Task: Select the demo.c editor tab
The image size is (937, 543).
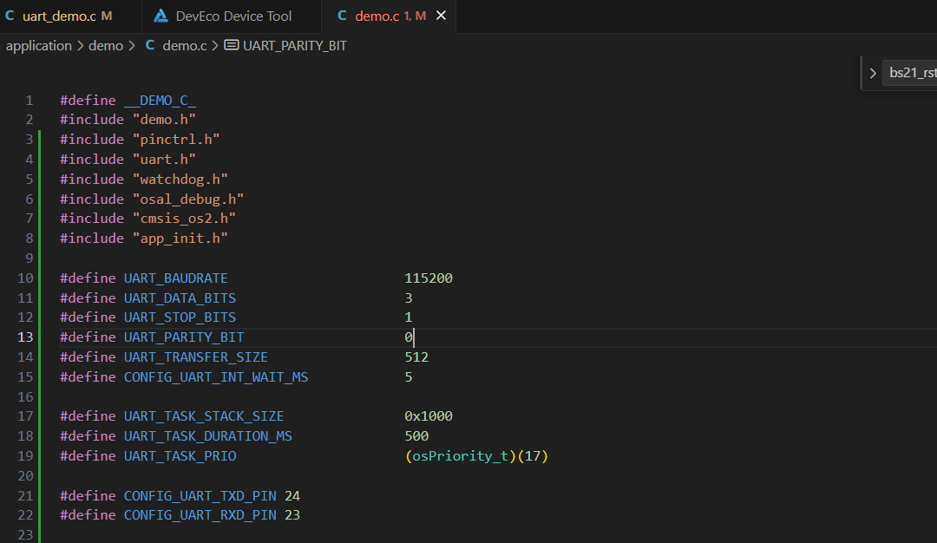Action: tap(389, 16)
